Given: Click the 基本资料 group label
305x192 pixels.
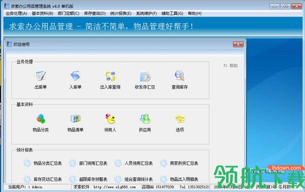Looking at the screenshot, I should click(25, 105).
